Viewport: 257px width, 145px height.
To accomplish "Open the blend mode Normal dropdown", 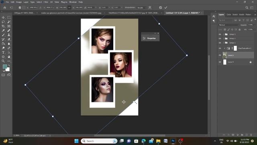I will point(229,25).
